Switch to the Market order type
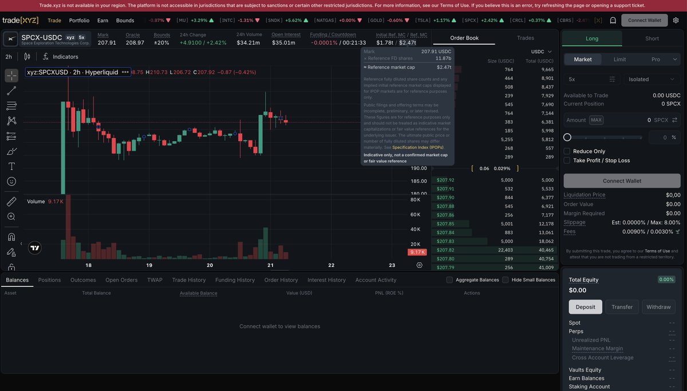 click(x=583, y=59)
